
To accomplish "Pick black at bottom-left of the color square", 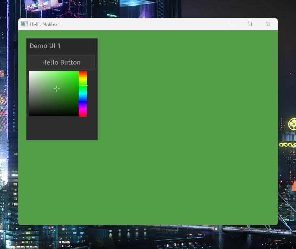I will pyautogui.click(x=29, y=116).
